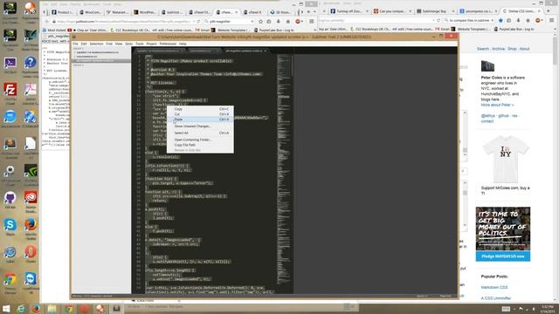This screenshot has width=559, height=314.
Task: Choose Paste in the context menu
Action: pos(201,119)
